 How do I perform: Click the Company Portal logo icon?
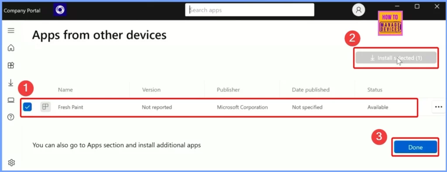coord(60,10)
